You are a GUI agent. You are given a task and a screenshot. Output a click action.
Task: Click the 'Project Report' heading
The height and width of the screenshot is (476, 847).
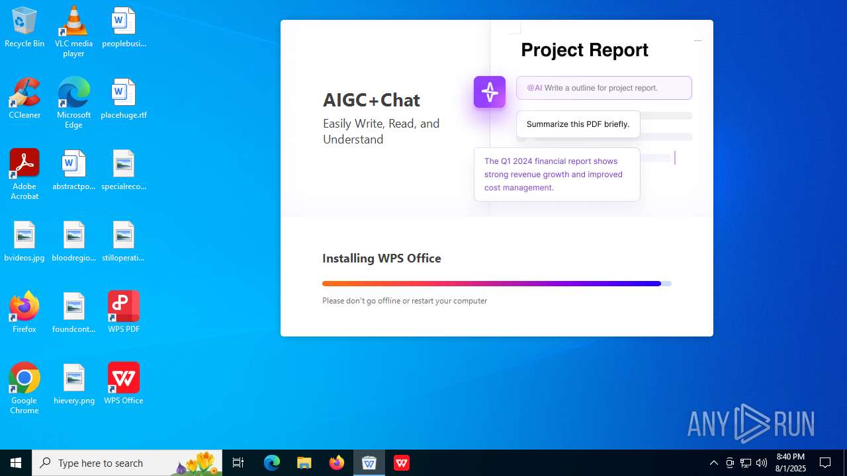point(585,50)
